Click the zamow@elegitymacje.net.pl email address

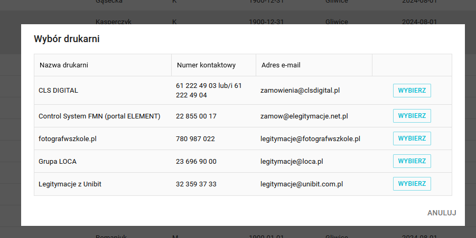tap(304, 116)
